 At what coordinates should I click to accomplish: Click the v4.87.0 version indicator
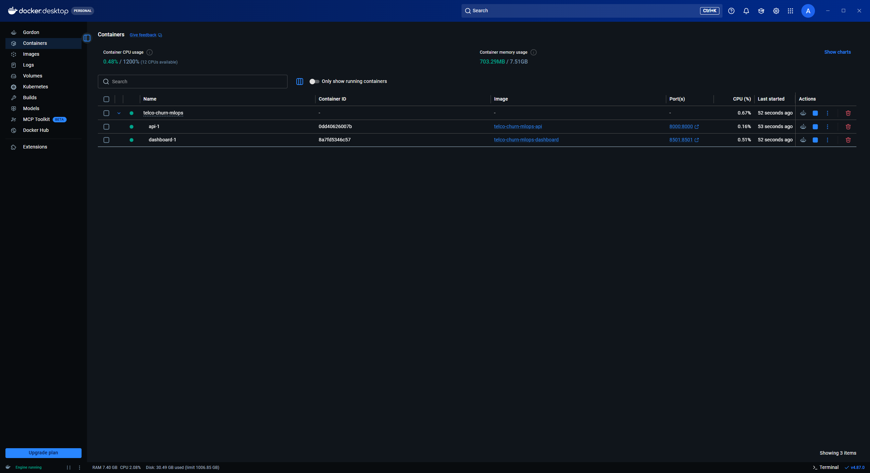coord(854,468)
